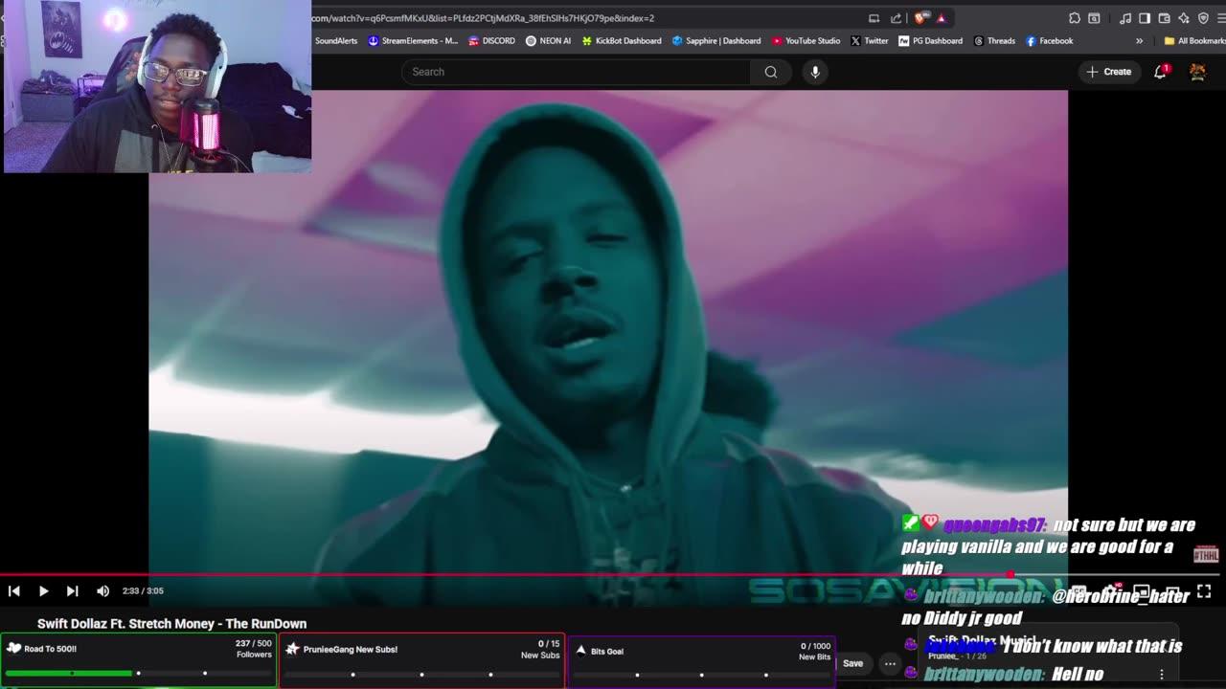Open the player settings gear
Image resolution: width=1226 pixels, height=689 pixels.
pos(1111,591)
